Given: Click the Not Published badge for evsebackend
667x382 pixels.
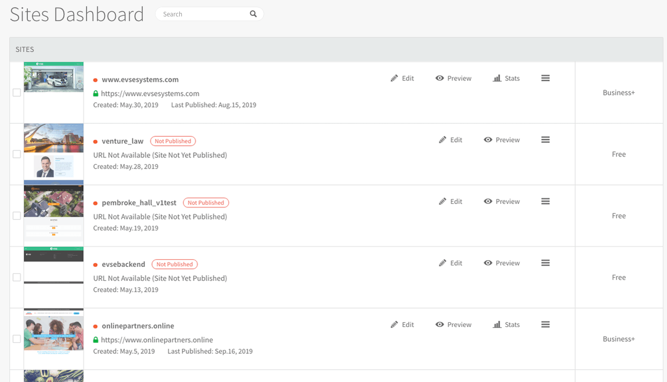Looking at the screenshot, I should tap(175, 264).
